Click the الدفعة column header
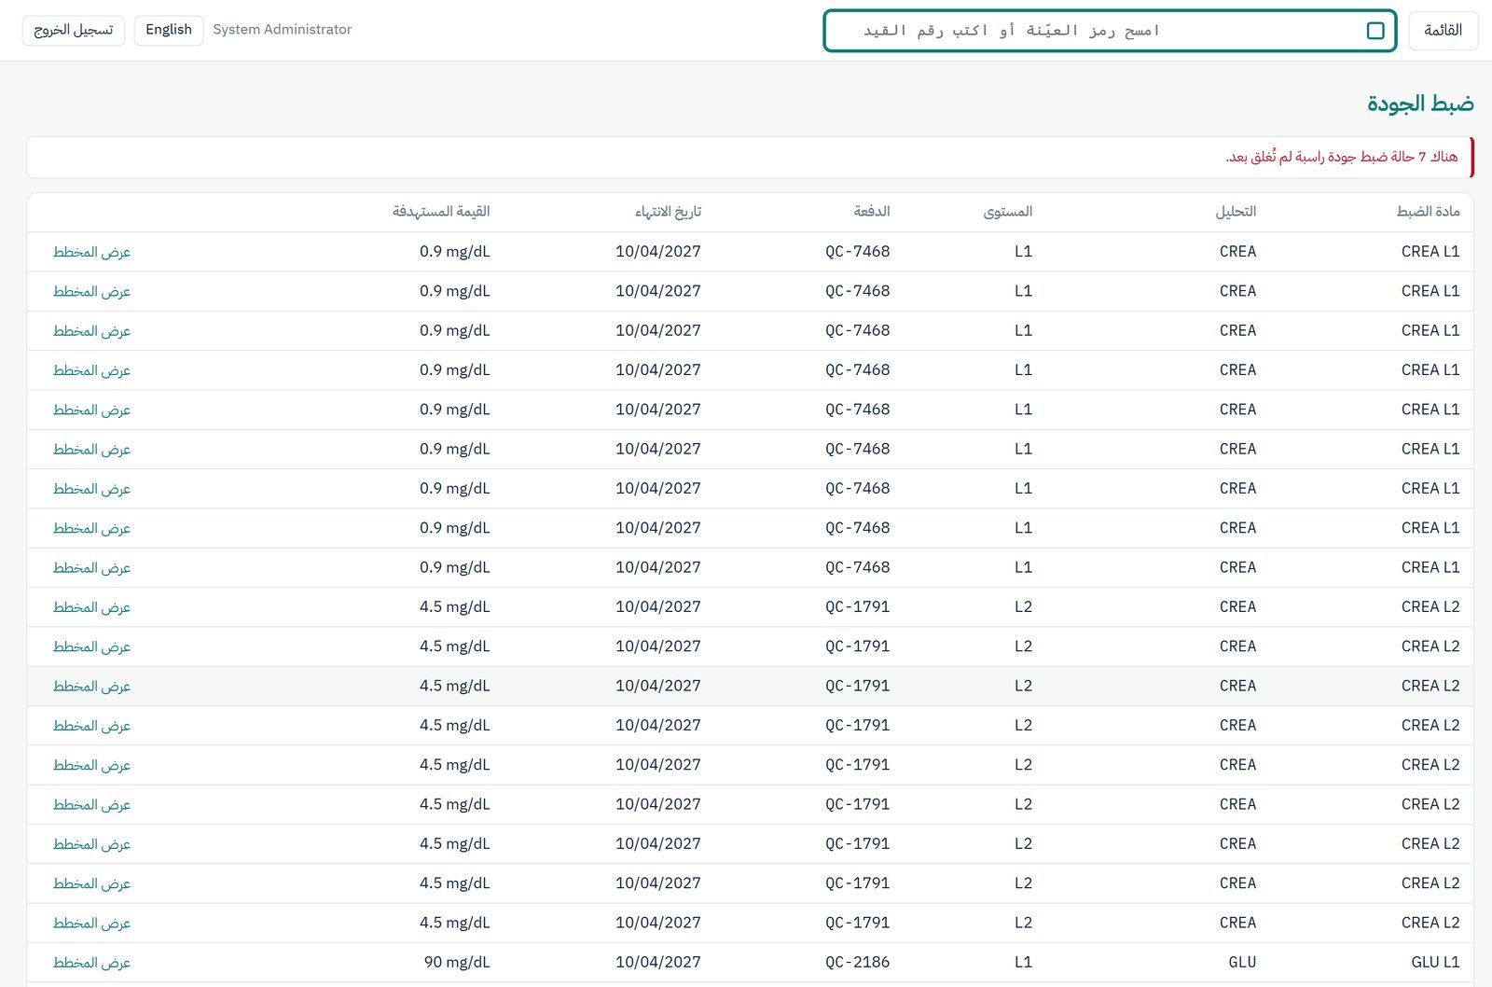 [x=872, y=212]
